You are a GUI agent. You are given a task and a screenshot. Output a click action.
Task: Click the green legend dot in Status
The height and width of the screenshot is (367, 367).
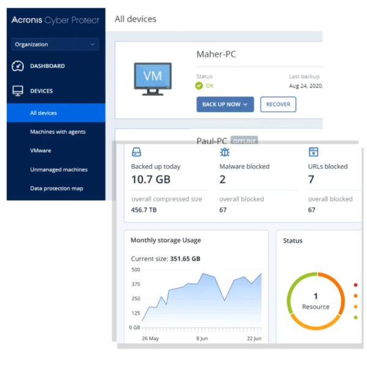(355, 317)
